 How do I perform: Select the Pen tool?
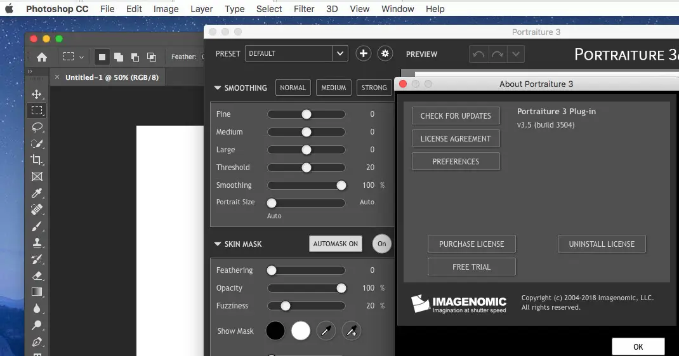click(37, 341)
